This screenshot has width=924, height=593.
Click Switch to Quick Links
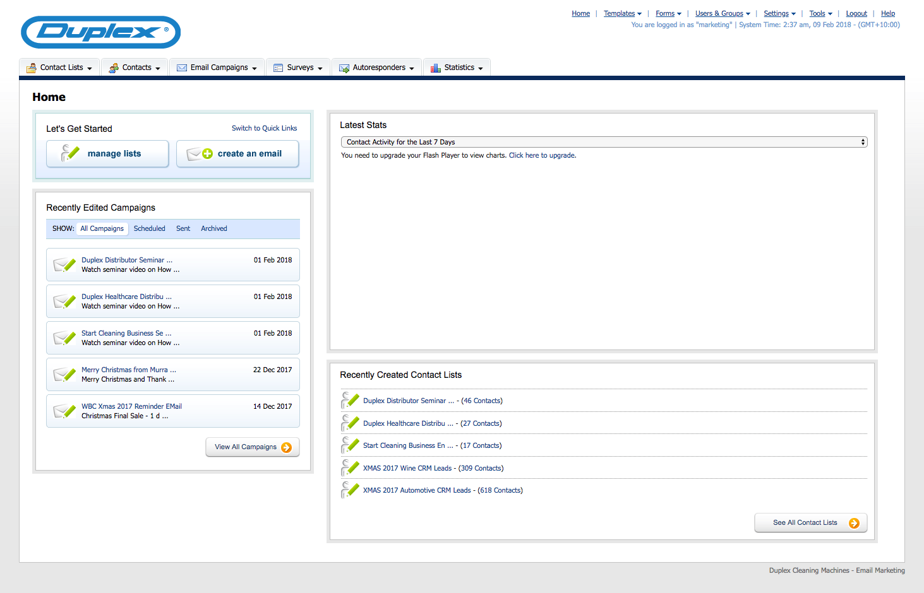(x=264, y=128)
